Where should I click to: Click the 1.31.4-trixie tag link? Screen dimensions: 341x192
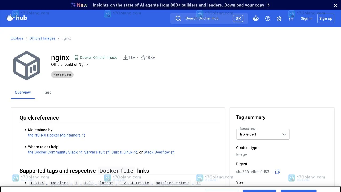click(135, 183)
